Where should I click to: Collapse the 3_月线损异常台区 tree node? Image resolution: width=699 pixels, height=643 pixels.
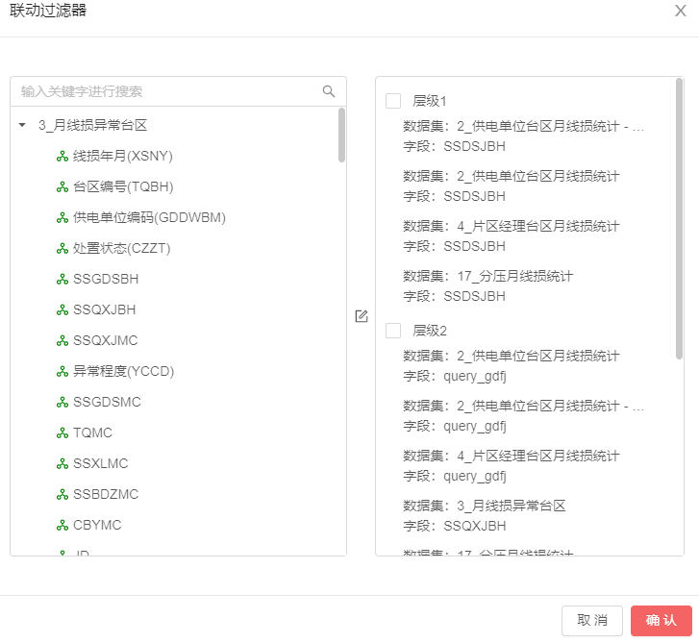22,125
